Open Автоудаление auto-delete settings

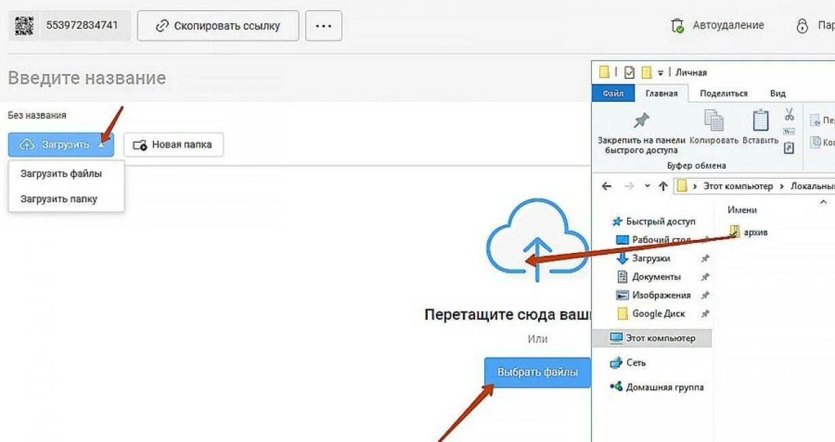[718, 25]
